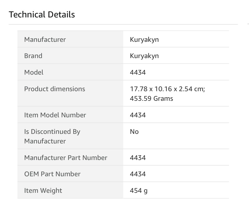Select the Model row label
Image resolution: width=249 pixels, height=214 pixels.
tap(34, 72)
